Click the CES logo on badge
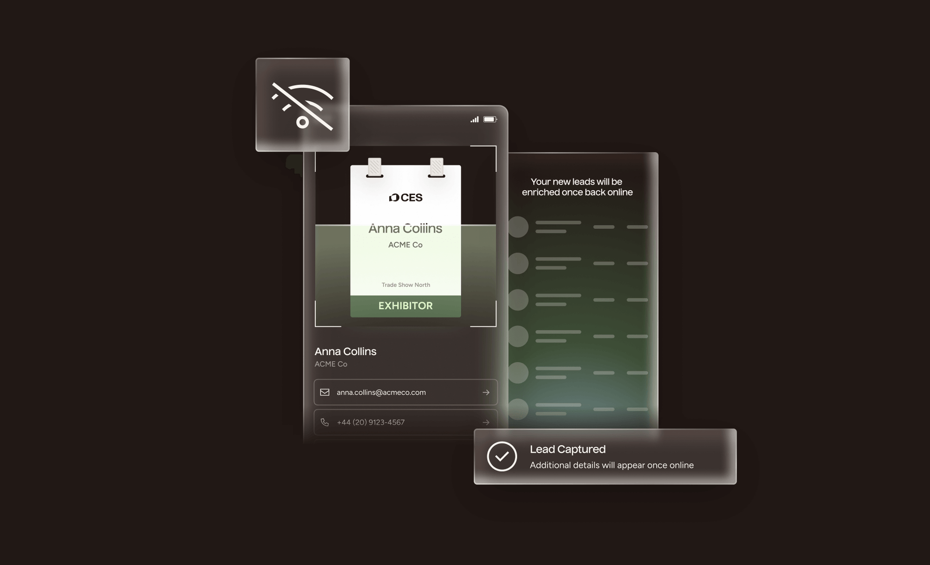Image resolution: width=930 pixels, height=565 pixels. [x=405, y=198]
